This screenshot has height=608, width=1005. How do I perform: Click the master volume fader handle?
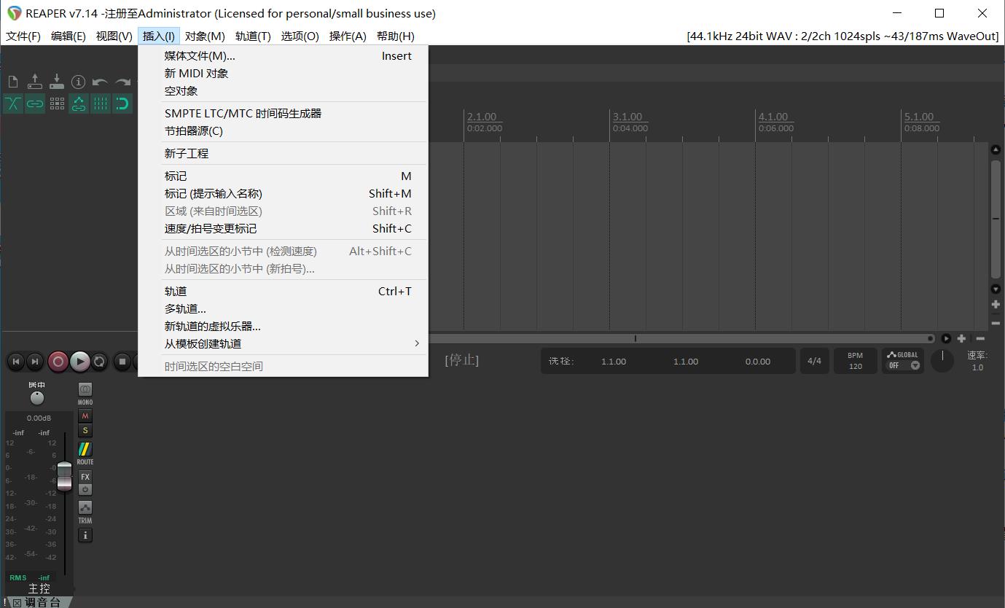(65, 476)
